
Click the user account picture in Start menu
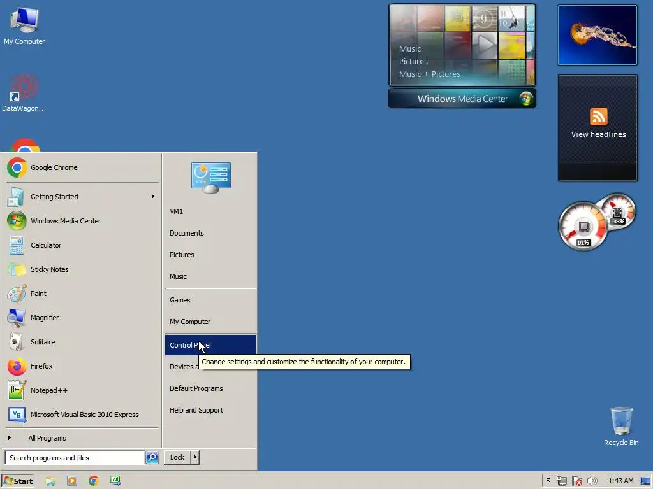210,177
